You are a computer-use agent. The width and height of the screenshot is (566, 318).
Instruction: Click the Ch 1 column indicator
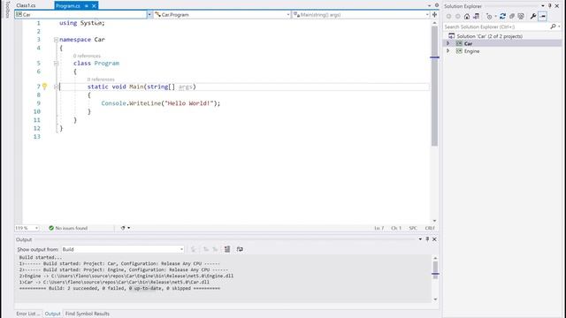[396, 228]
